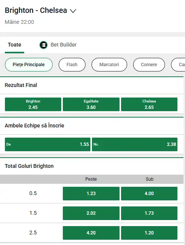Bet on Brighton win at 2.45

click(33, 104)
